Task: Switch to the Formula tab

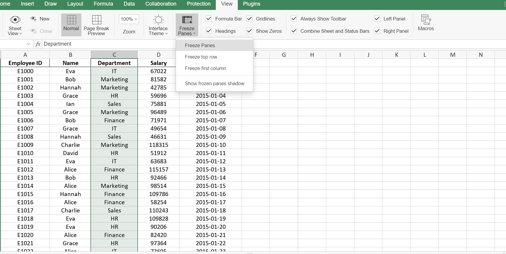Action: pos(103,4)
